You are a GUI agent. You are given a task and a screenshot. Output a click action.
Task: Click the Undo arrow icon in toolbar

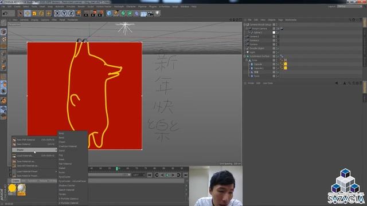click(x=5, y=13)
